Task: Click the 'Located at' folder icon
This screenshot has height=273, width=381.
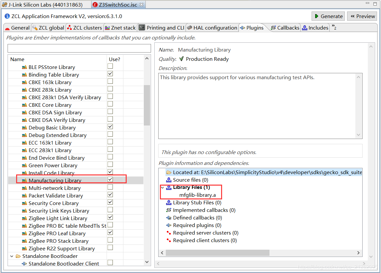Action: click(169, 172)
